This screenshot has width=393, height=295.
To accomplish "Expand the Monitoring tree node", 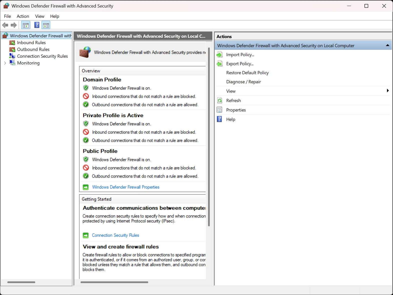I will pyautogui.click(x=5, y=63).
